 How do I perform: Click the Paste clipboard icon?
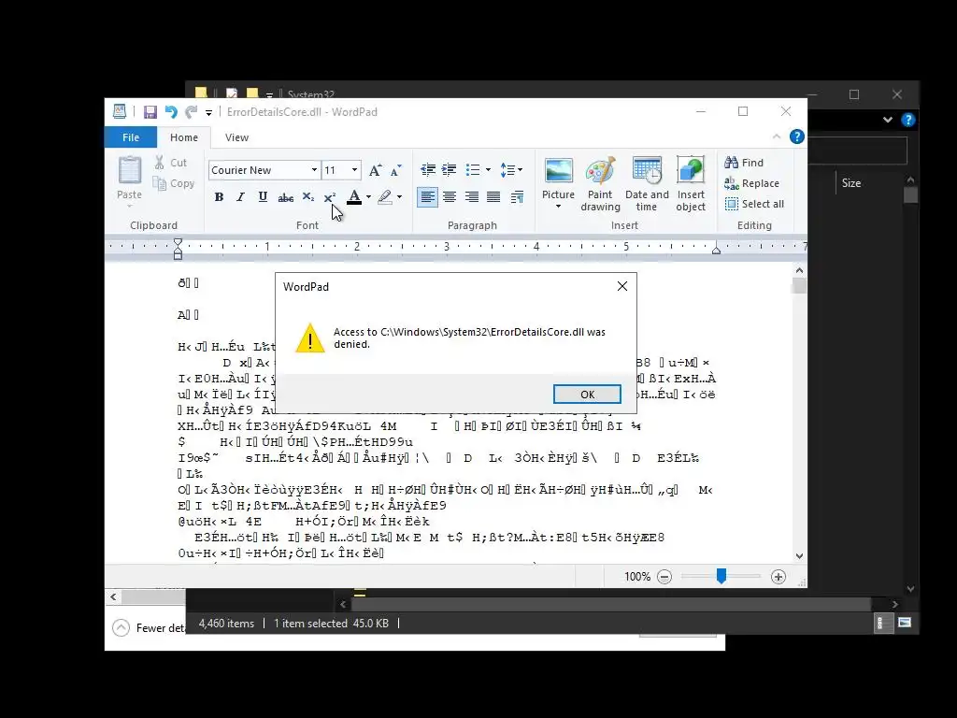tap(129, 170)
